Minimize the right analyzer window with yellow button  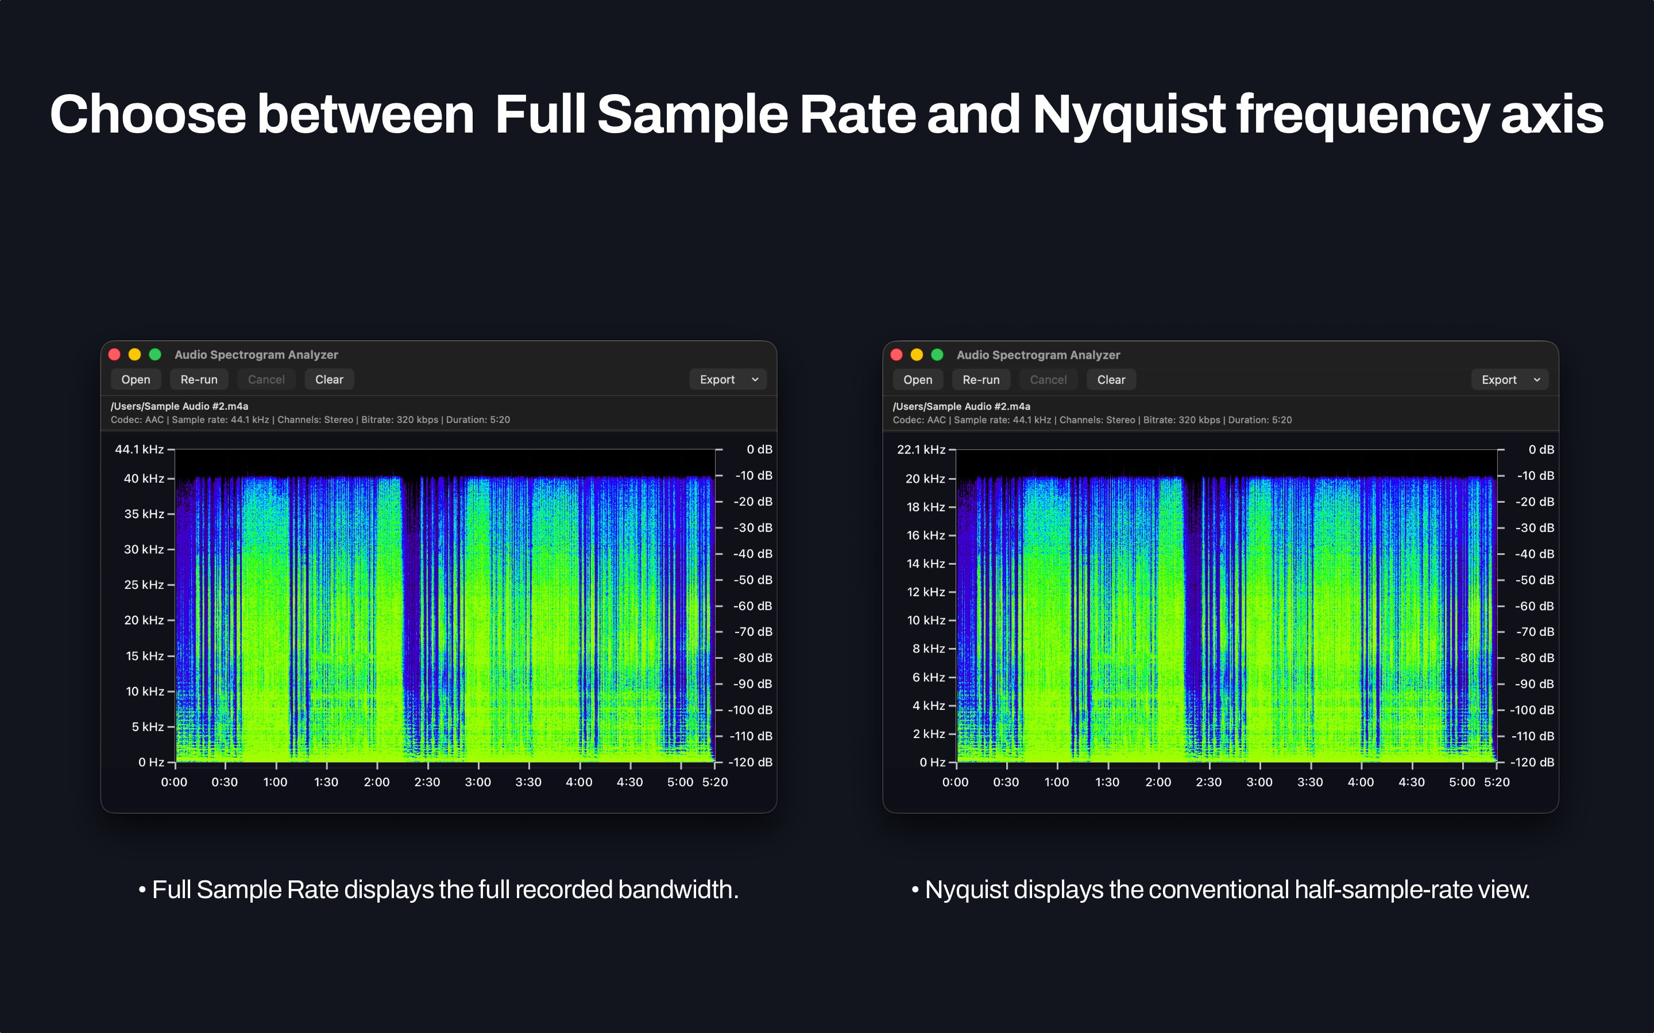pyautogui.click(x=917, y=354)
